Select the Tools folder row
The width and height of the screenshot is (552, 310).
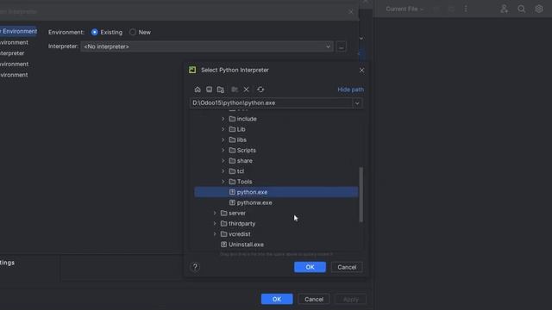pyautogui.click(x=276, y=182)
